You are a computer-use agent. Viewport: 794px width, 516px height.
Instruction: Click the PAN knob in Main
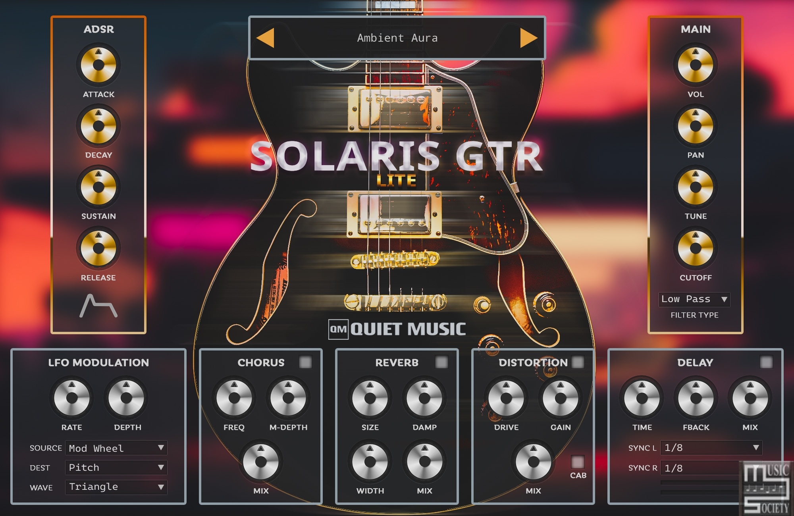coord(696,126)
